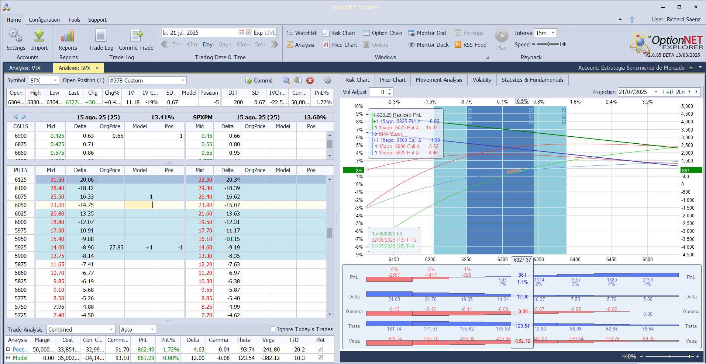Expand the Position row in analysis table
This screenshot has height=364, width=706.
click(8, 349)
